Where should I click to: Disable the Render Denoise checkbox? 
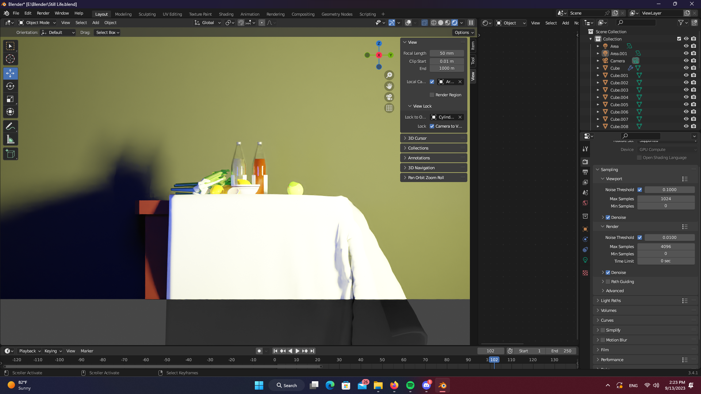click(x=608, y=273)
